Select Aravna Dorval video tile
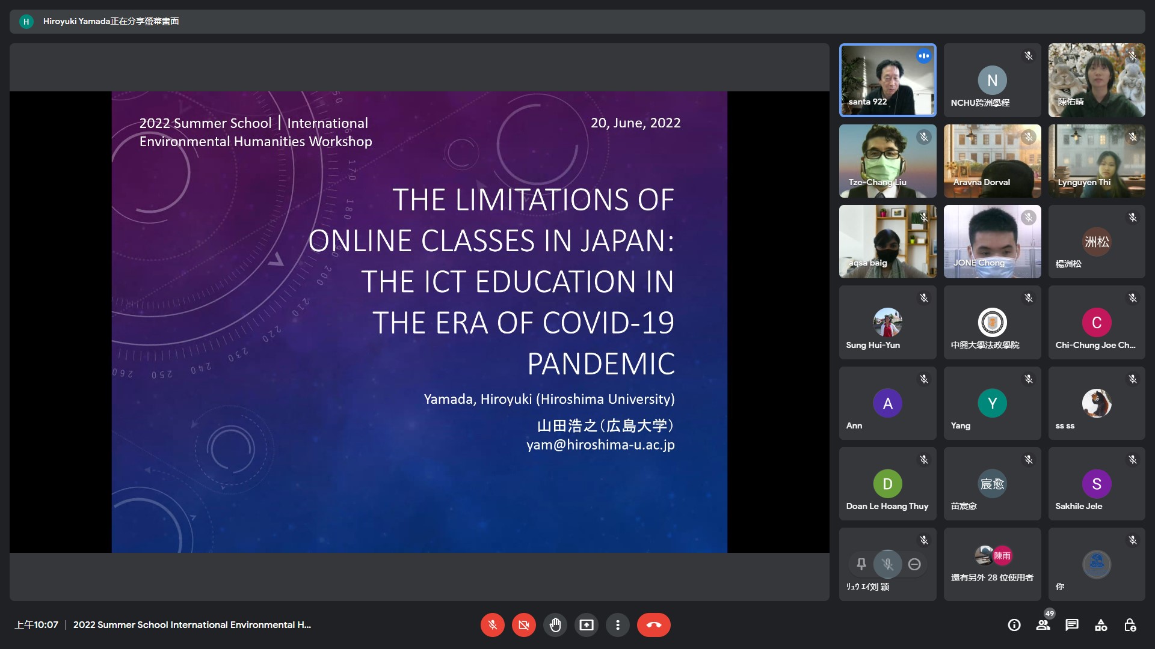 point(993,161)
